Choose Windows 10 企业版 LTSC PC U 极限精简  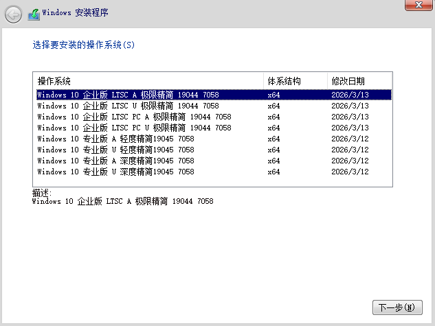coord(134,128)
